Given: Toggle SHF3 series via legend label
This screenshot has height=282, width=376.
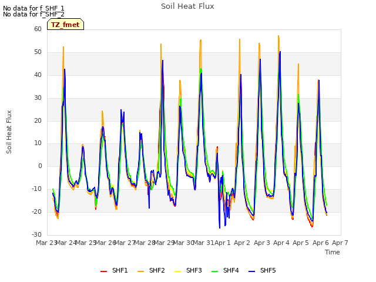Looking at the screenshot, I should (194, 270).
